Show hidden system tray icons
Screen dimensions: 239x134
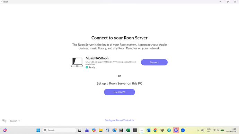coord(197,130)
